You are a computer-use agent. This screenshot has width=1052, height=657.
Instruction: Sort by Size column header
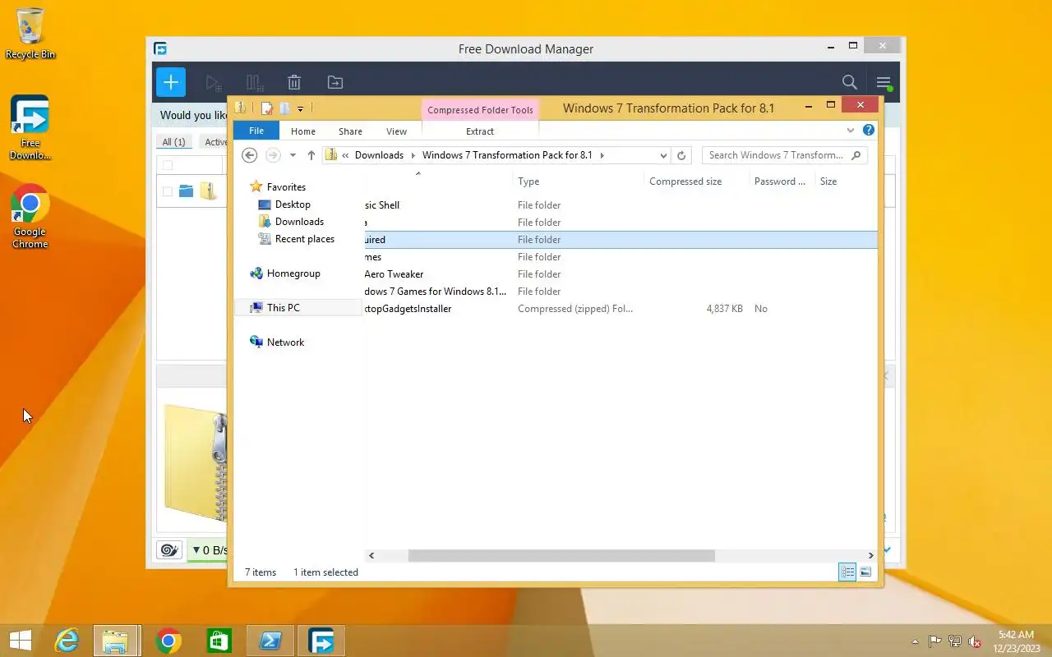point(846,181)
